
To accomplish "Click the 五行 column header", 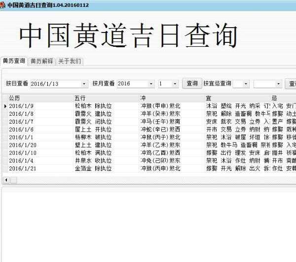I will (106, 98).
